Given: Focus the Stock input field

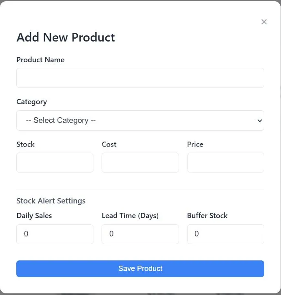Looking at the screenshot, I should point(55,162).
